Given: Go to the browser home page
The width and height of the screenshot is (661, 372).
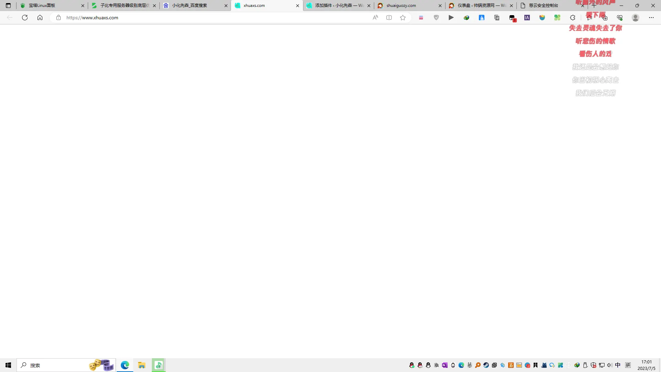Looking at the screenshot, I should coord(40,18).
